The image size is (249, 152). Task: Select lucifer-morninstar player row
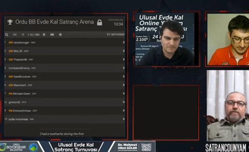65,119
